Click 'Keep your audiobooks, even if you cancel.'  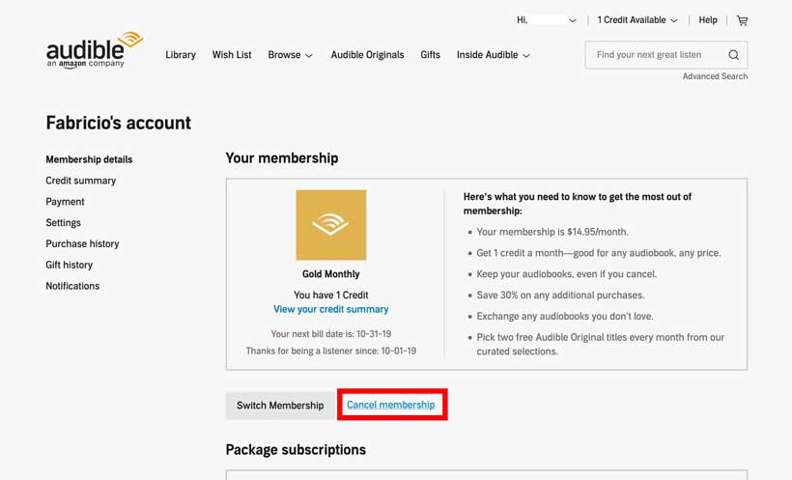click(x=567, y=274)
